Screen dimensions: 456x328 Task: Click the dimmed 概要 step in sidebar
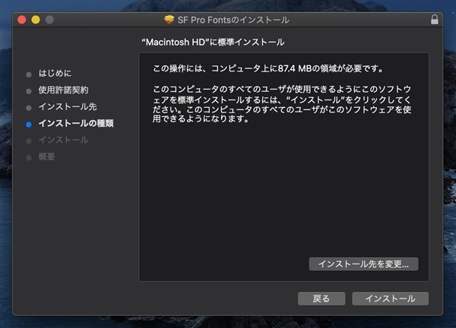pyautogui.click(x=46, y=157)
